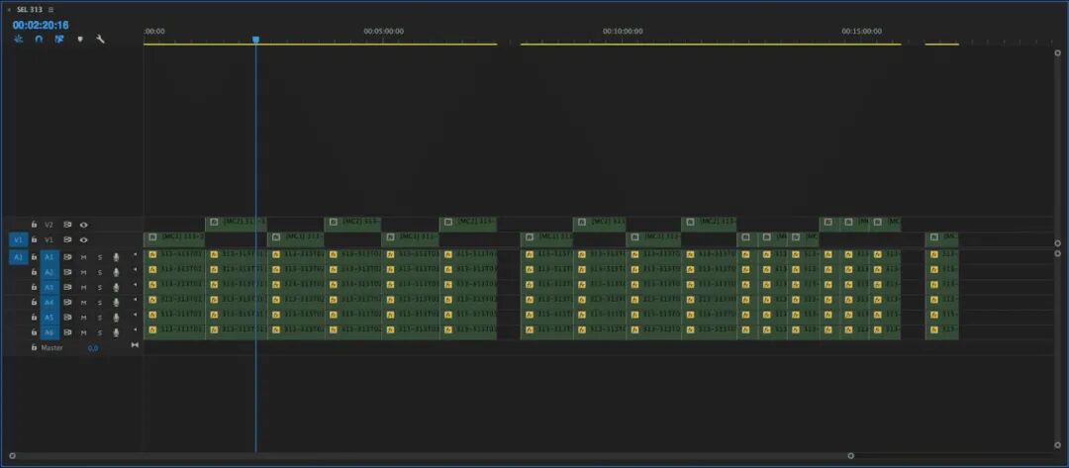Viewport: 1069px width, 468px height.
Task: Click audio tracks vertical scrollbar bottom handle
Action: coord(1057,445)
